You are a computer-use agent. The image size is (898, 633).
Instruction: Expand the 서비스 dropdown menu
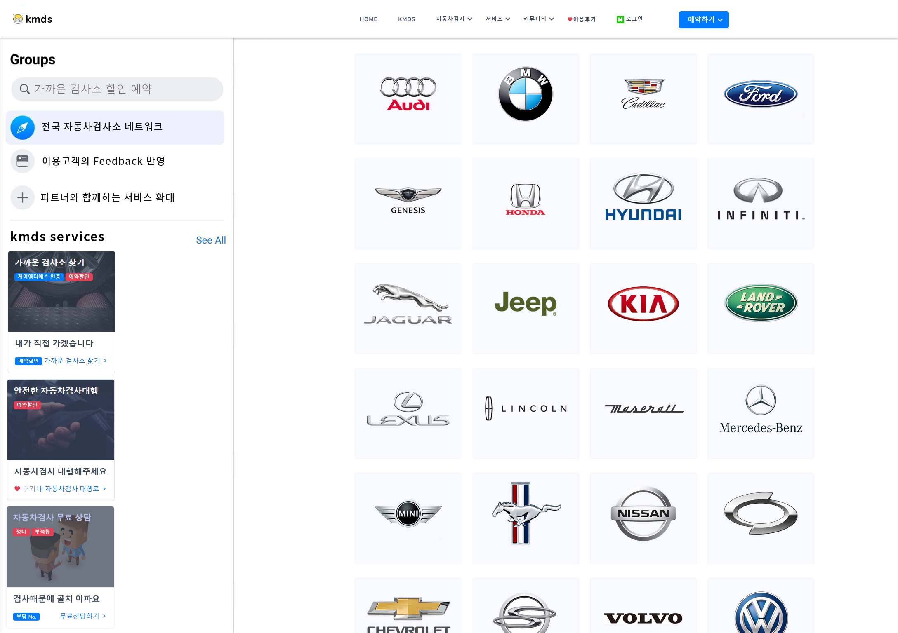click(498, 19)
